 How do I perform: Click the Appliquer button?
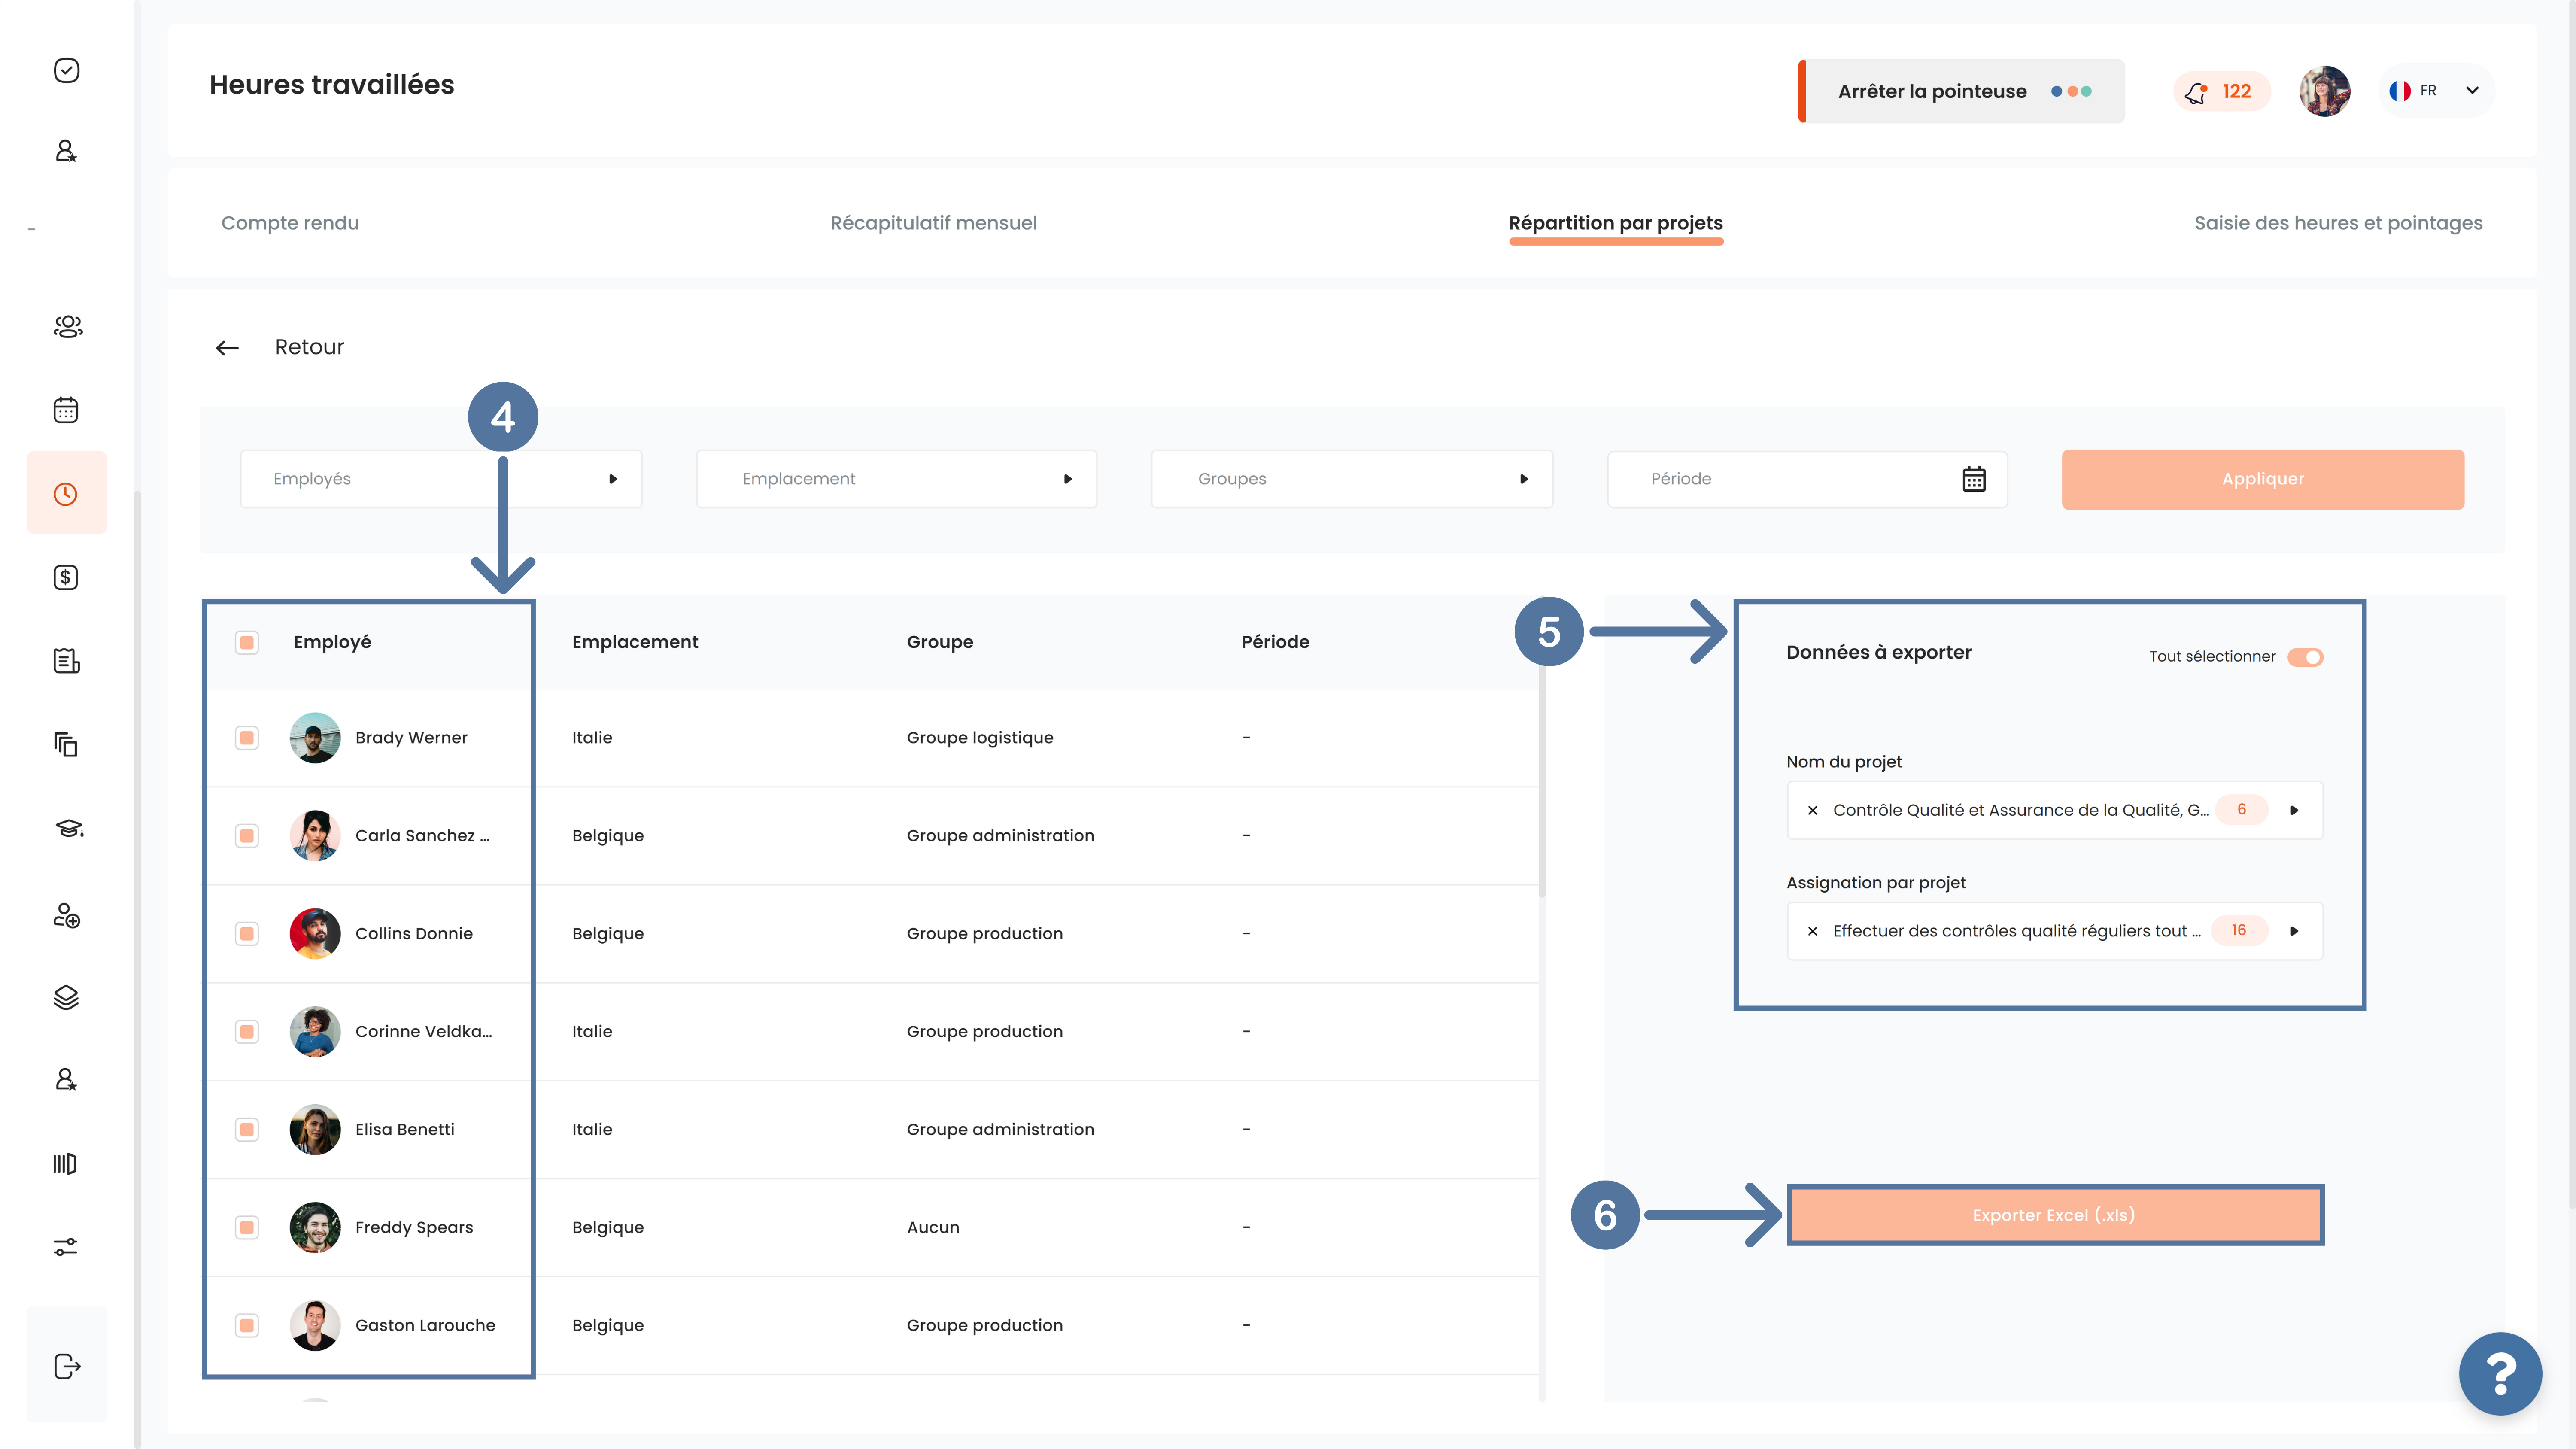pyautogui.click(x=2263, y=479)
